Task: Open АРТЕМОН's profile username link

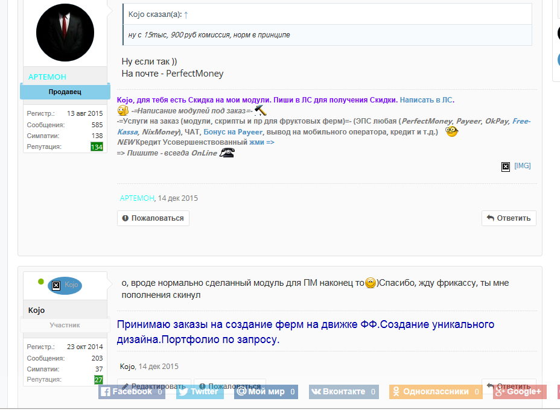Action: click(x=47, y=77)
